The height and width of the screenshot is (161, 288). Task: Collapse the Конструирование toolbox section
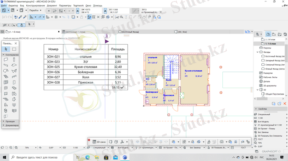tap(11, 55)
